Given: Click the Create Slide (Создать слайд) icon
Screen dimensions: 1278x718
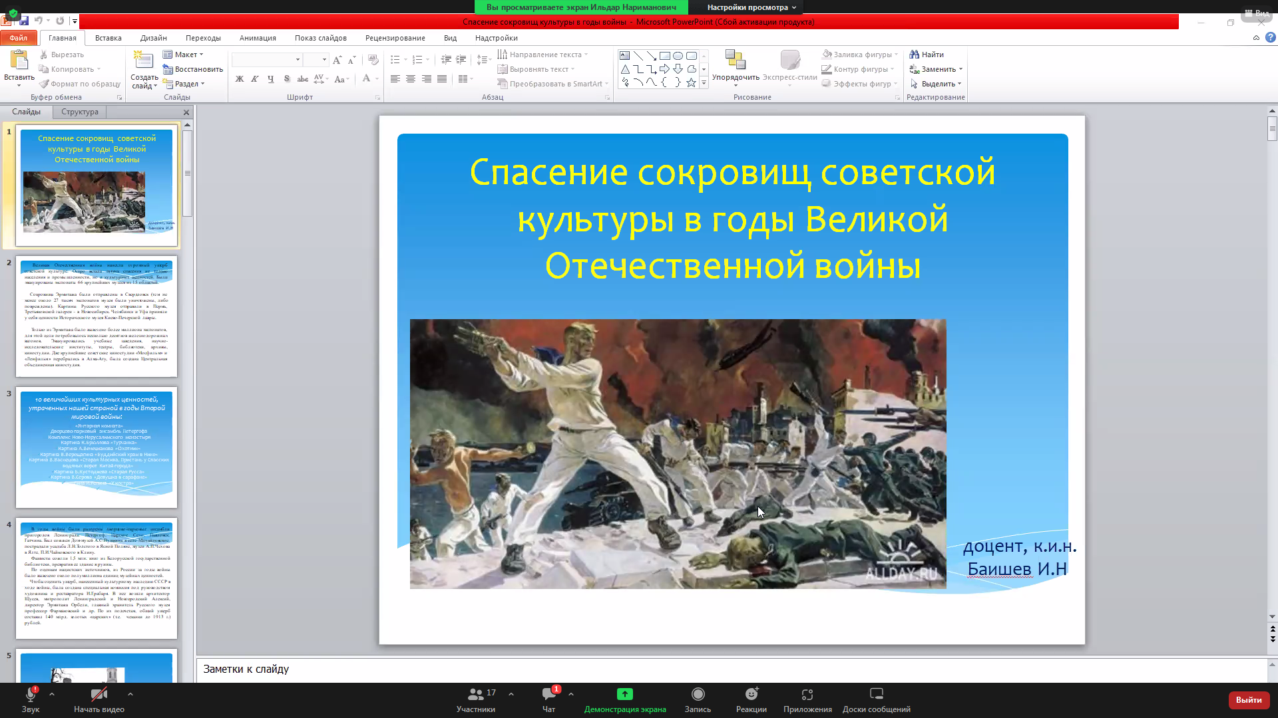Looking at the screenshot, I should (143, 60).
